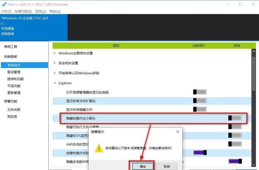Click scrollbar up arrow in settings list
Screen dimensions: 259x170
254,51
